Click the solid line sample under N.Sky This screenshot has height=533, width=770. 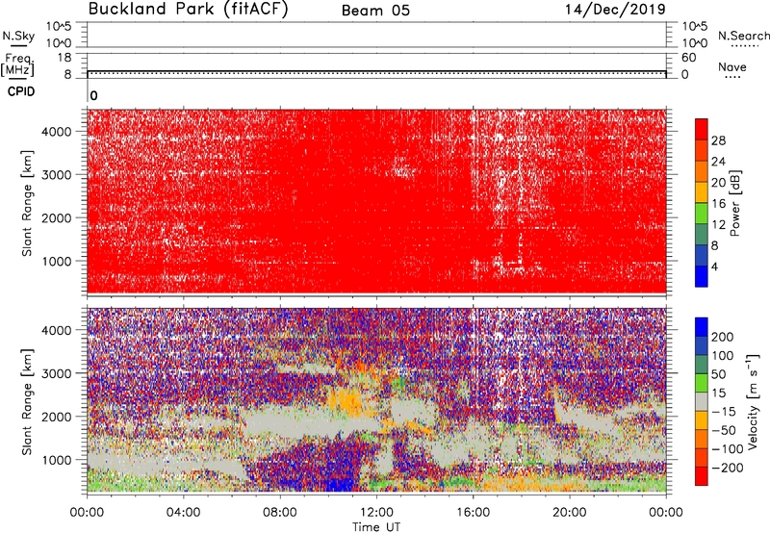coord(18,45)
